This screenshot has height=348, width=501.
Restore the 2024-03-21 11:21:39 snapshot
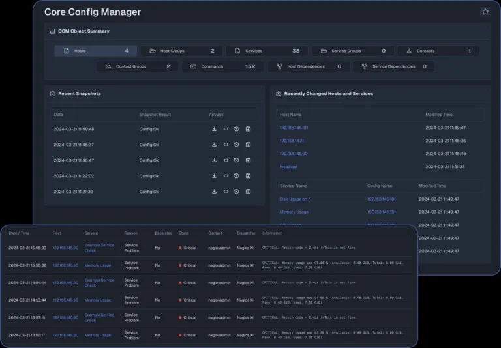pos(236,192)
